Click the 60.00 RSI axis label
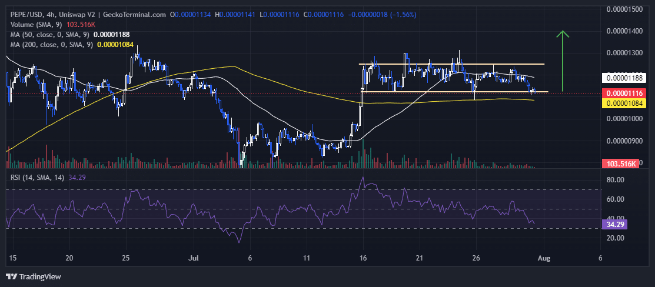655x287 pixels. coord(615,199)
